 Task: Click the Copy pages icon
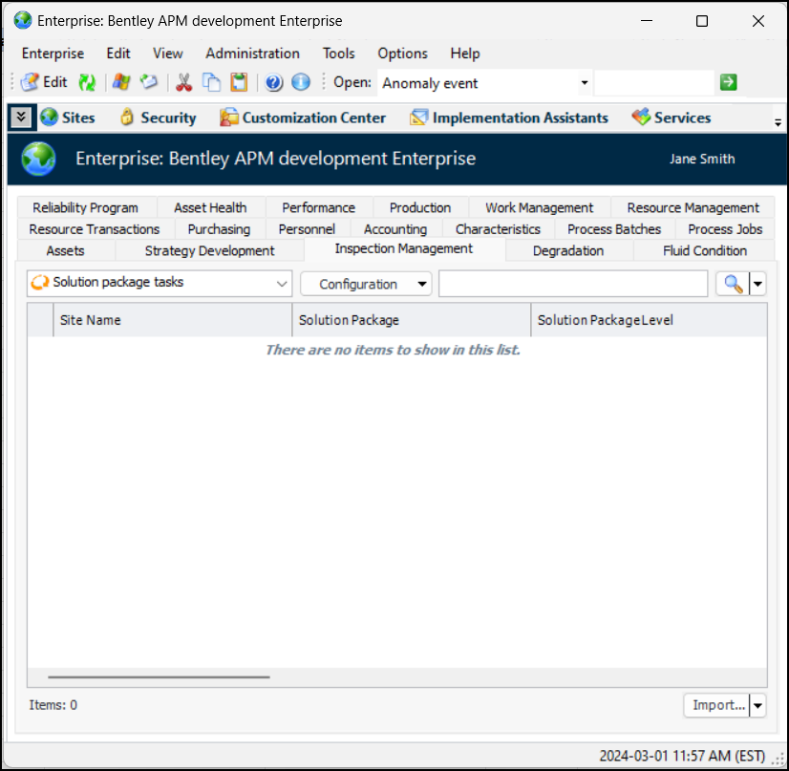pos(211,82)
